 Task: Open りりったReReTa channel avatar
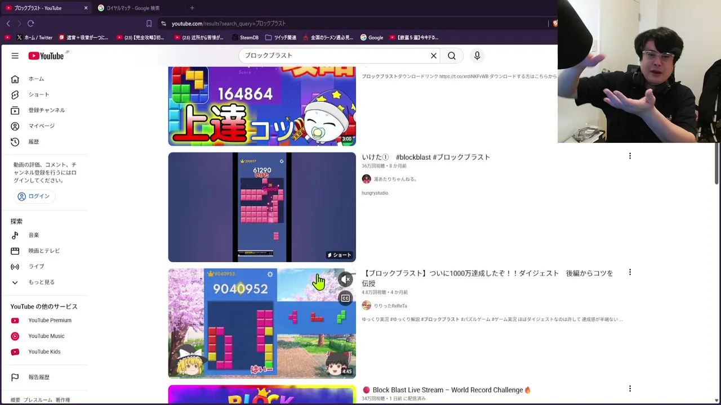point(367,305)
